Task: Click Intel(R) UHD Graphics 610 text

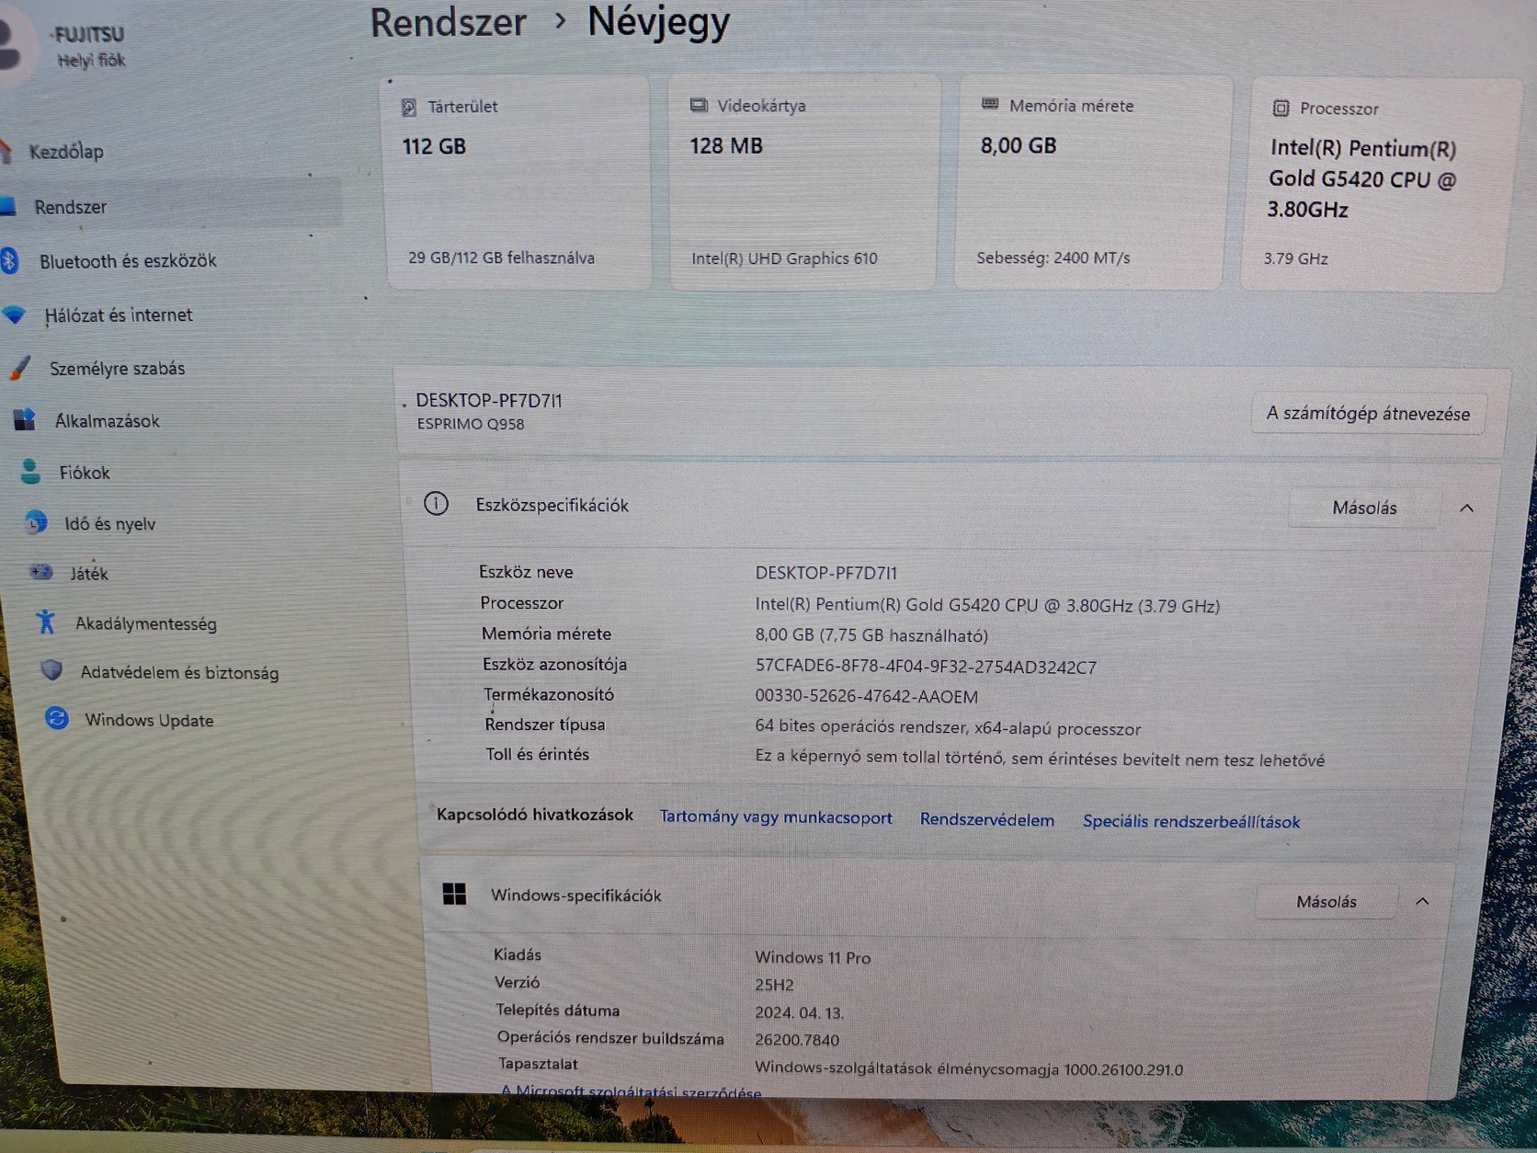Action: [x=784, y=258]
